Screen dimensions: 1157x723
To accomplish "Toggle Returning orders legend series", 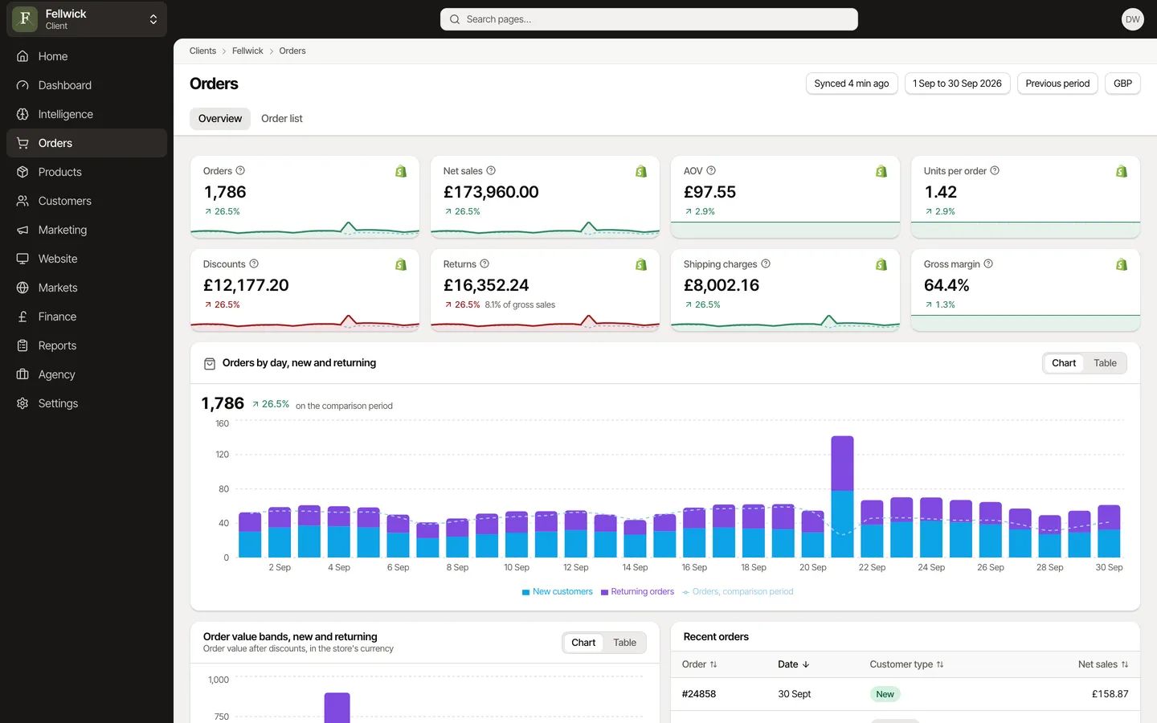I will [x=637, y=591].
